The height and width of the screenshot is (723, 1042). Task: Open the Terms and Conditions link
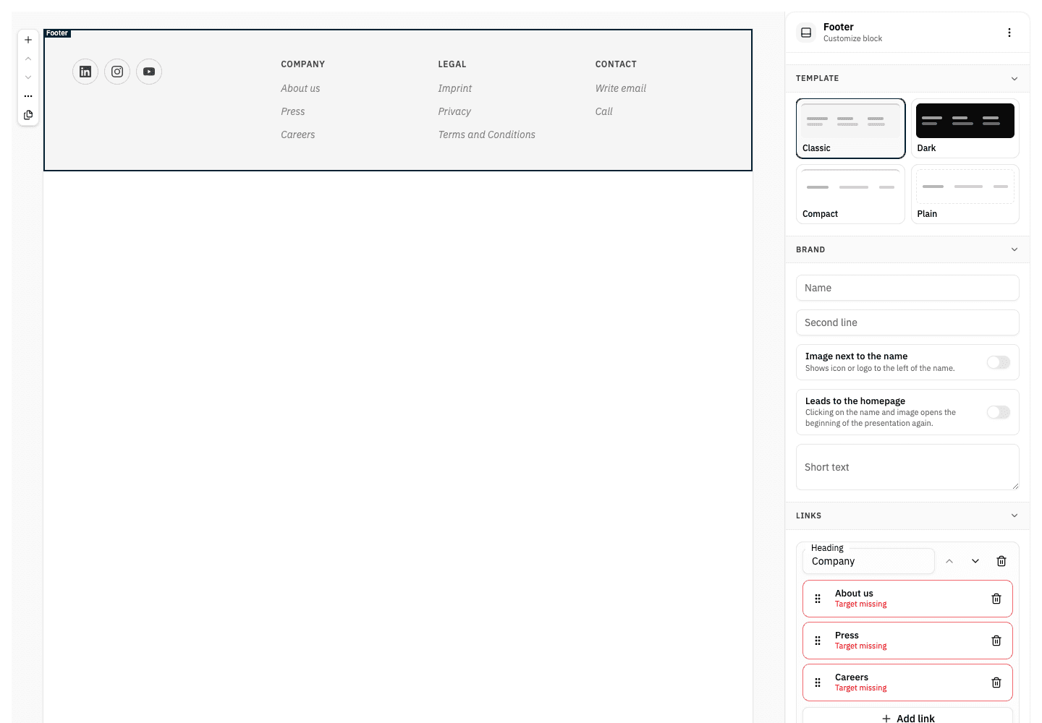[486, 134]
